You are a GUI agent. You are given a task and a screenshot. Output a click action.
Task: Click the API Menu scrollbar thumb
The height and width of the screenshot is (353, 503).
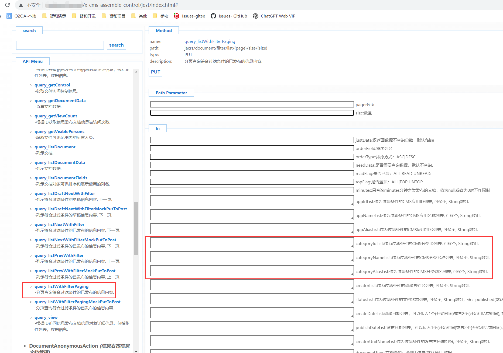point(136,228)
